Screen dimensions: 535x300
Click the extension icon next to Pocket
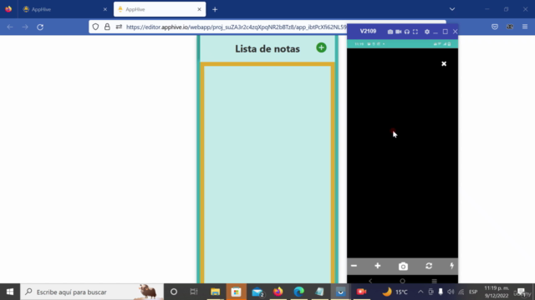click(x=510, y=27)
